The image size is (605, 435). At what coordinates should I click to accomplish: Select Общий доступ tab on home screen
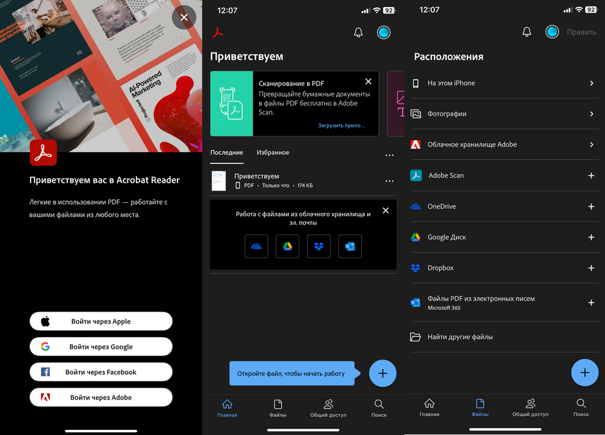[328, 408]
